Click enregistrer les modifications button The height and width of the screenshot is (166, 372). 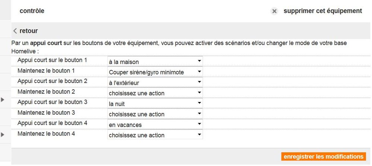[x=323, y=157]
